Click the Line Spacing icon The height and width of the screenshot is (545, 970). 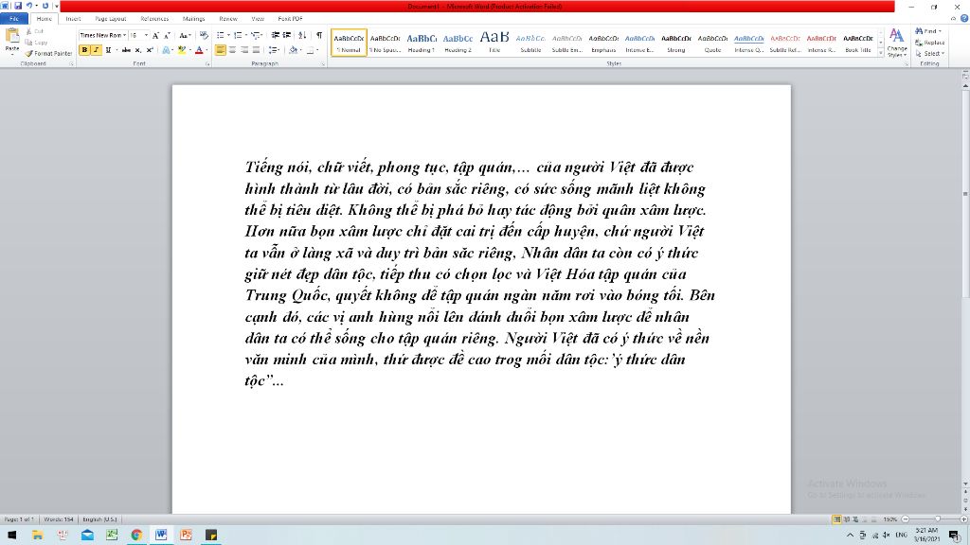click(x=272, y=50)
